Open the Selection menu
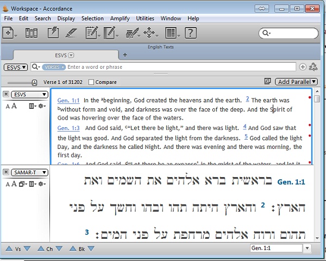This screenshot has width=326, height=261. pyautogui.click(x=92, y=18)
